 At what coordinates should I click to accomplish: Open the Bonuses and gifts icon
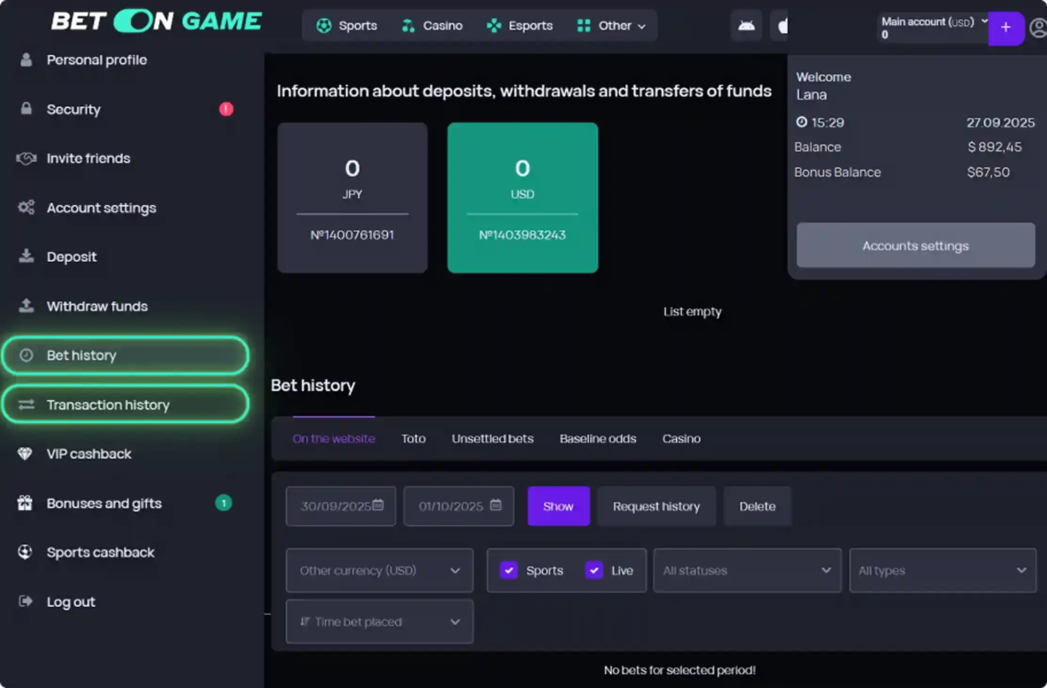tap(26, 503)
